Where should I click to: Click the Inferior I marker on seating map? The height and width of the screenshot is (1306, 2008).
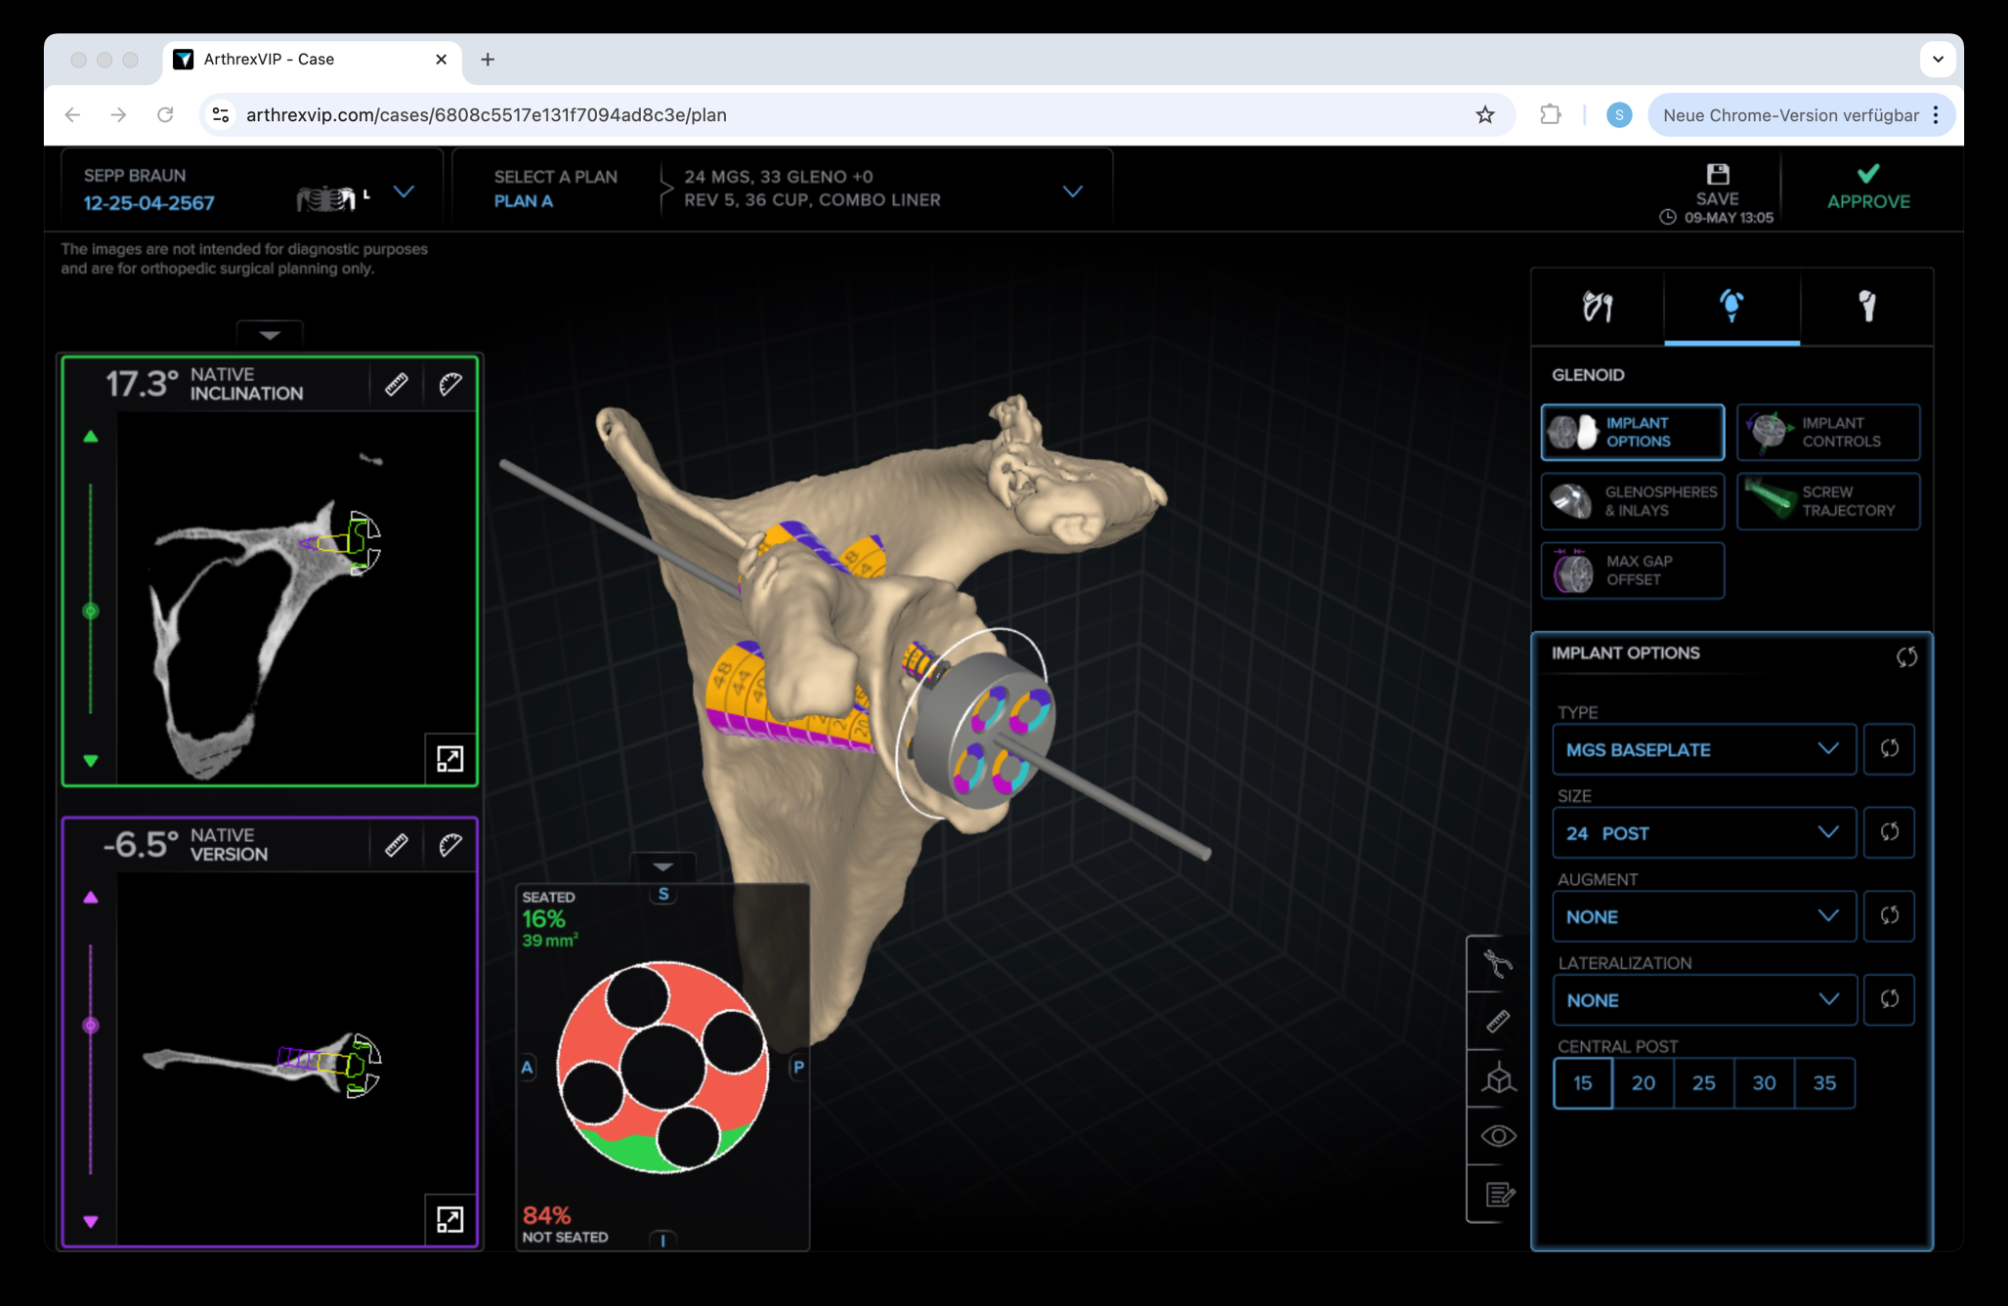[x=662, y=1241]
